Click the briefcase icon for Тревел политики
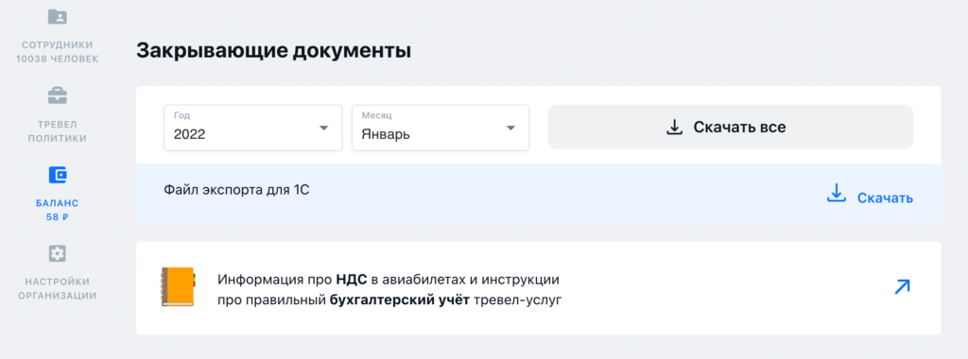Screen dimensions: 968x359 58,95
